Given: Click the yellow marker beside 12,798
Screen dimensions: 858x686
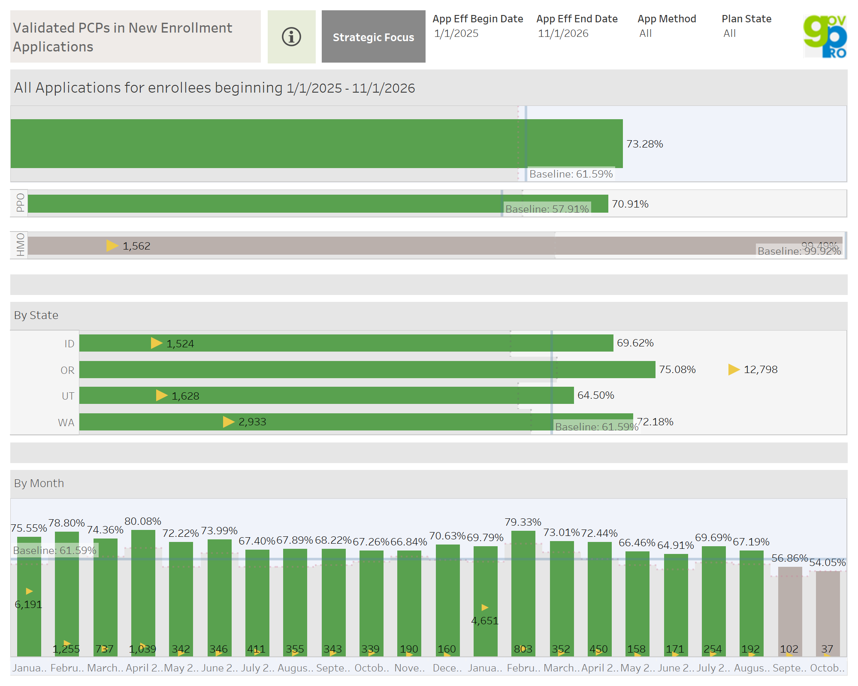Looking at the screenshot, I should pos(734,370).
